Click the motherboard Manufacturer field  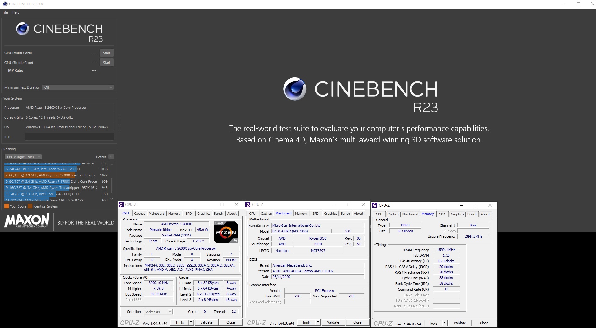click(x=318, y=225)
